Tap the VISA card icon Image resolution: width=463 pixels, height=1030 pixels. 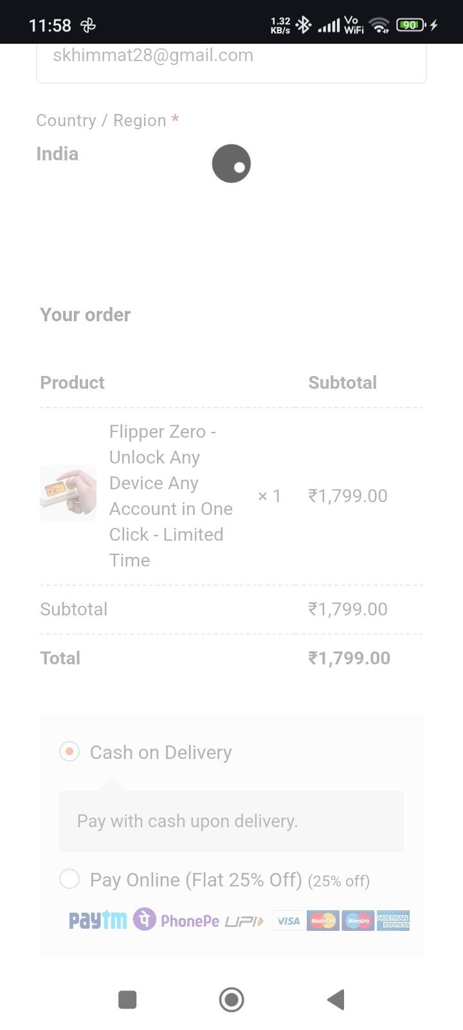[x=288, y=921]
